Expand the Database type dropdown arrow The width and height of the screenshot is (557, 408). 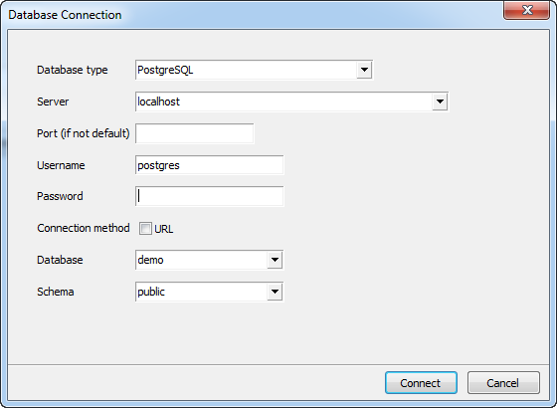[364, 70]
